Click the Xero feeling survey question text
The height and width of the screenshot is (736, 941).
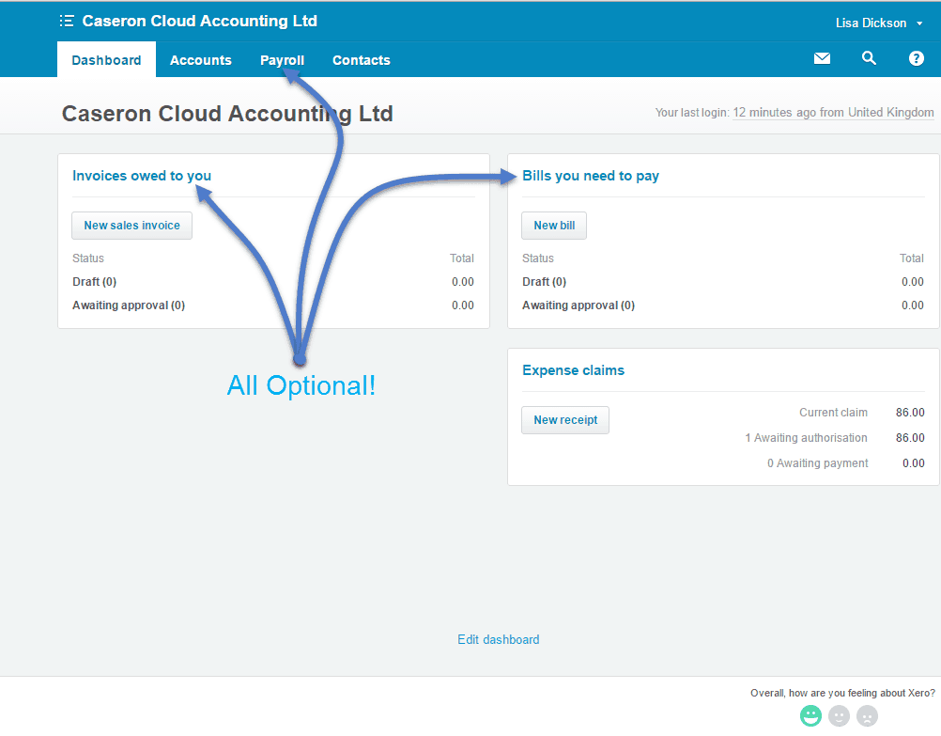click(842, 693)
